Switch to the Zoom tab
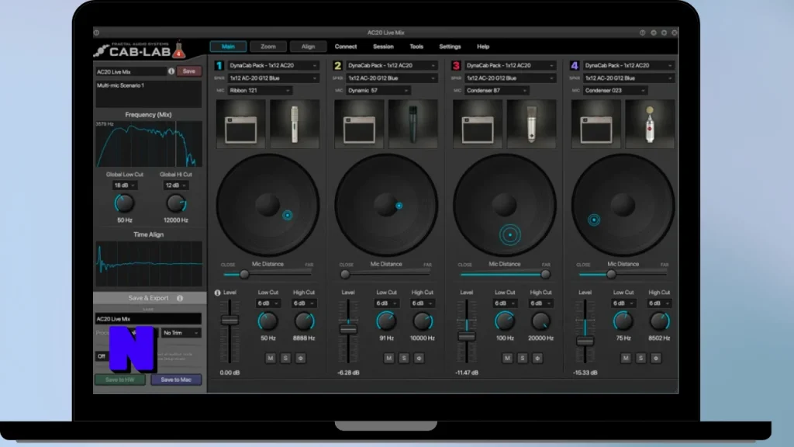Screen dimensions: 794x447 268,47
